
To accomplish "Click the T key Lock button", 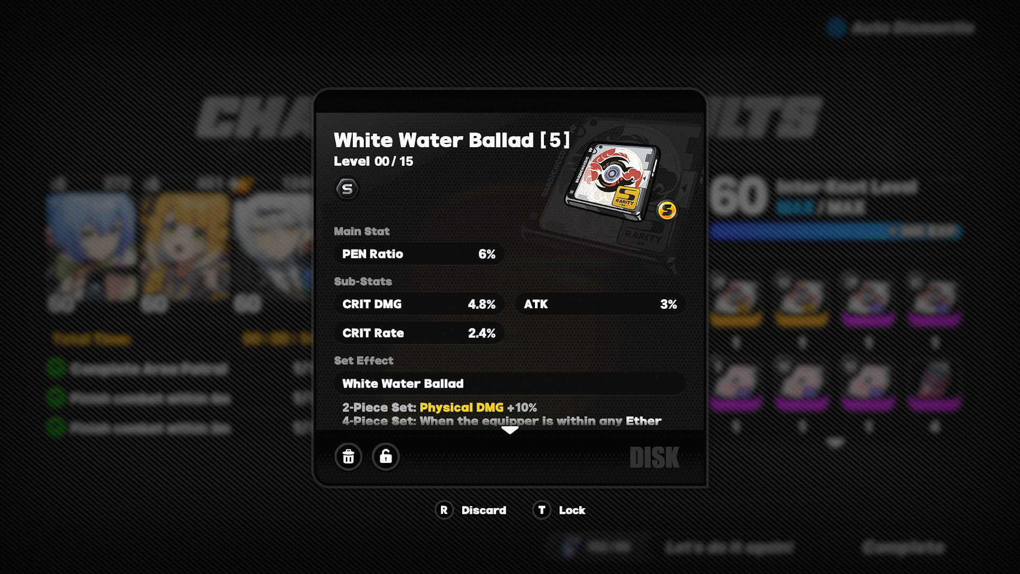I will pyautogui.click(x=559, y=510).
